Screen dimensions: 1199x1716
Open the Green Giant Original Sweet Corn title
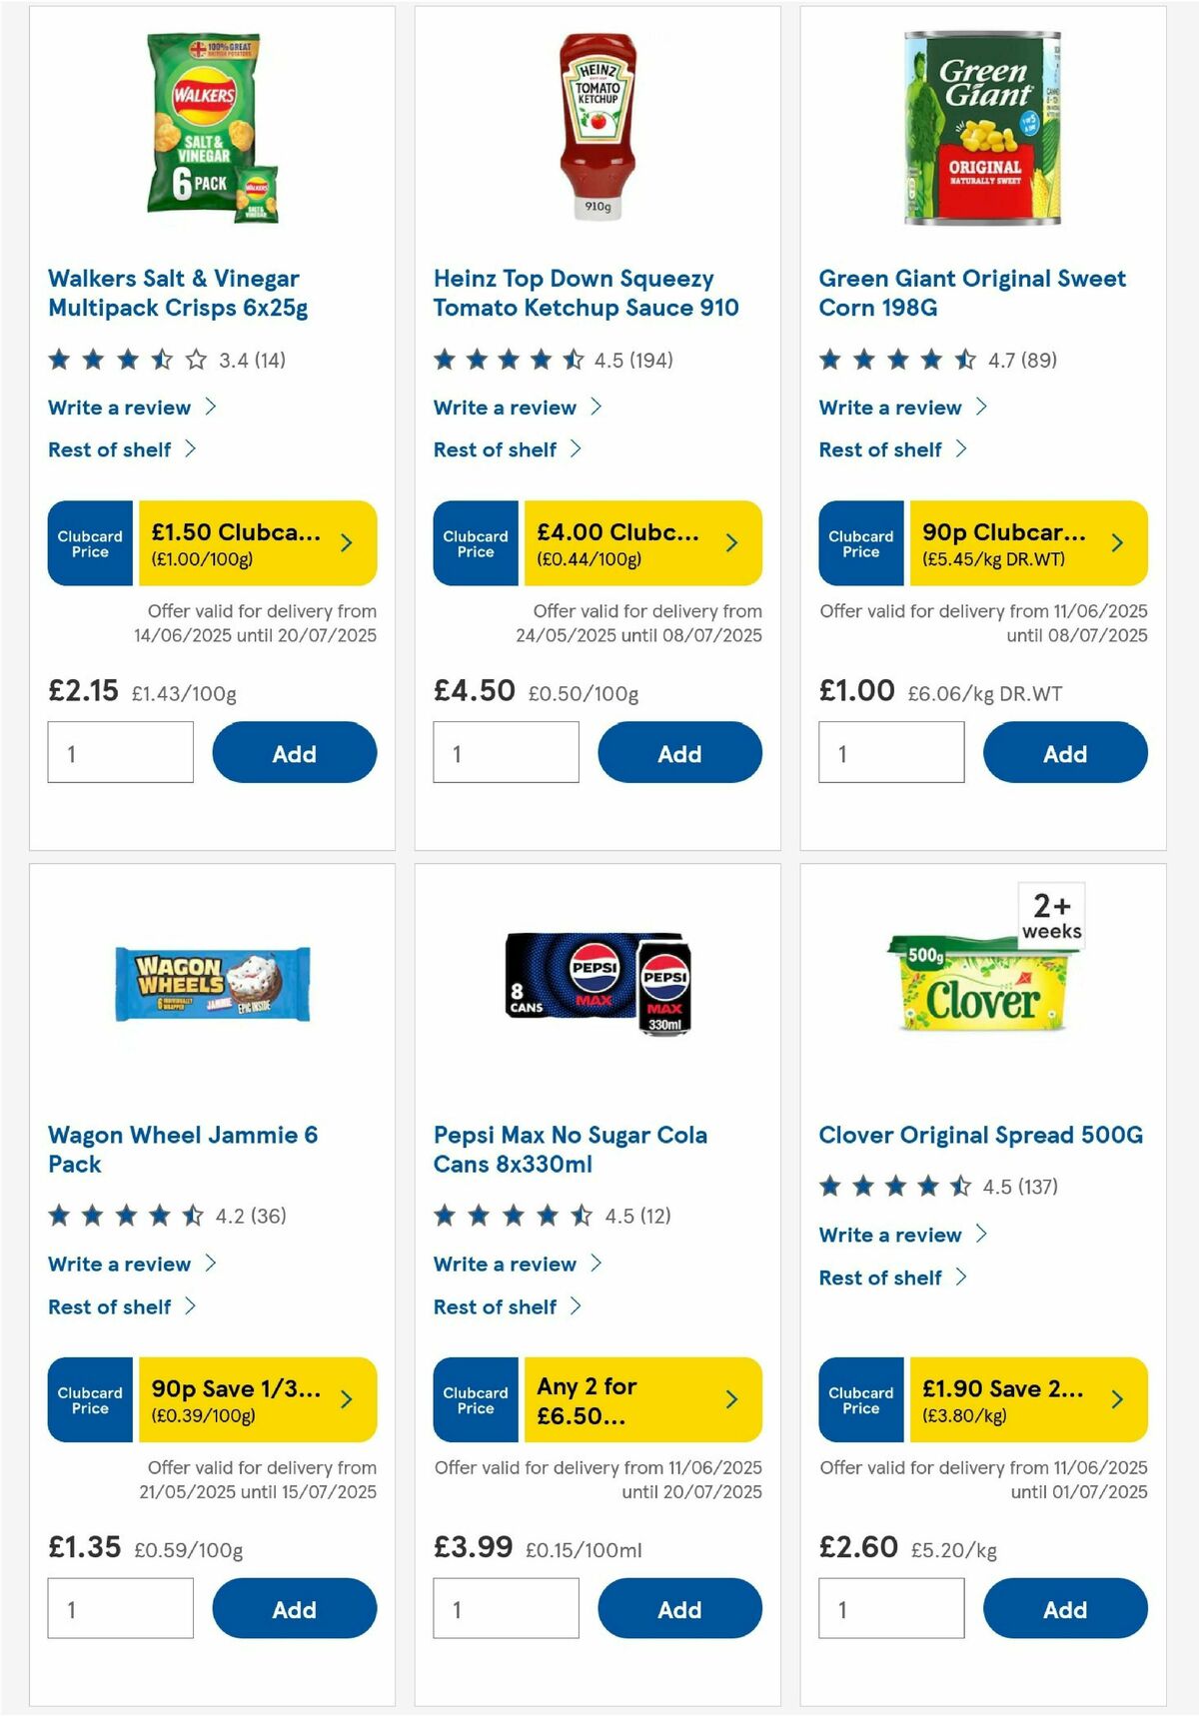pos(972,293)
